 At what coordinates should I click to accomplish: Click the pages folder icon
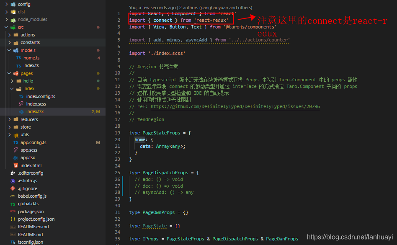(x=15, y=73)
